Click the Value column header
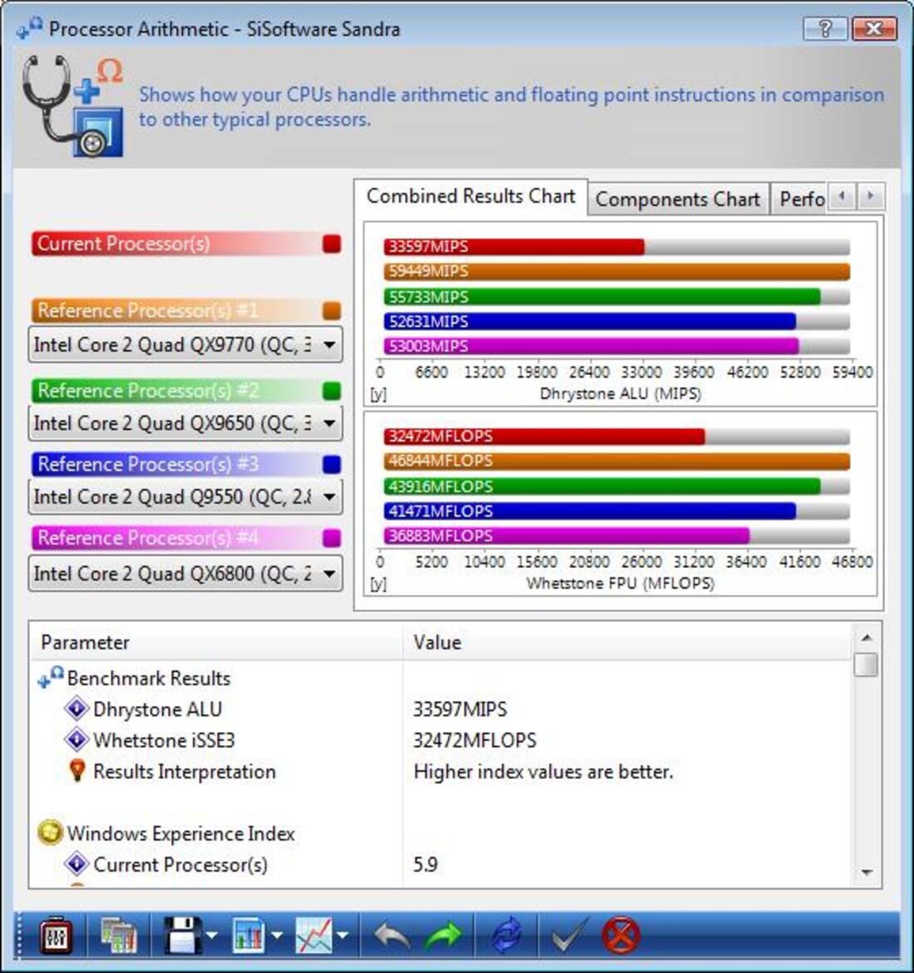The width and height of the screenshot is (914, 973). (627, 642)
